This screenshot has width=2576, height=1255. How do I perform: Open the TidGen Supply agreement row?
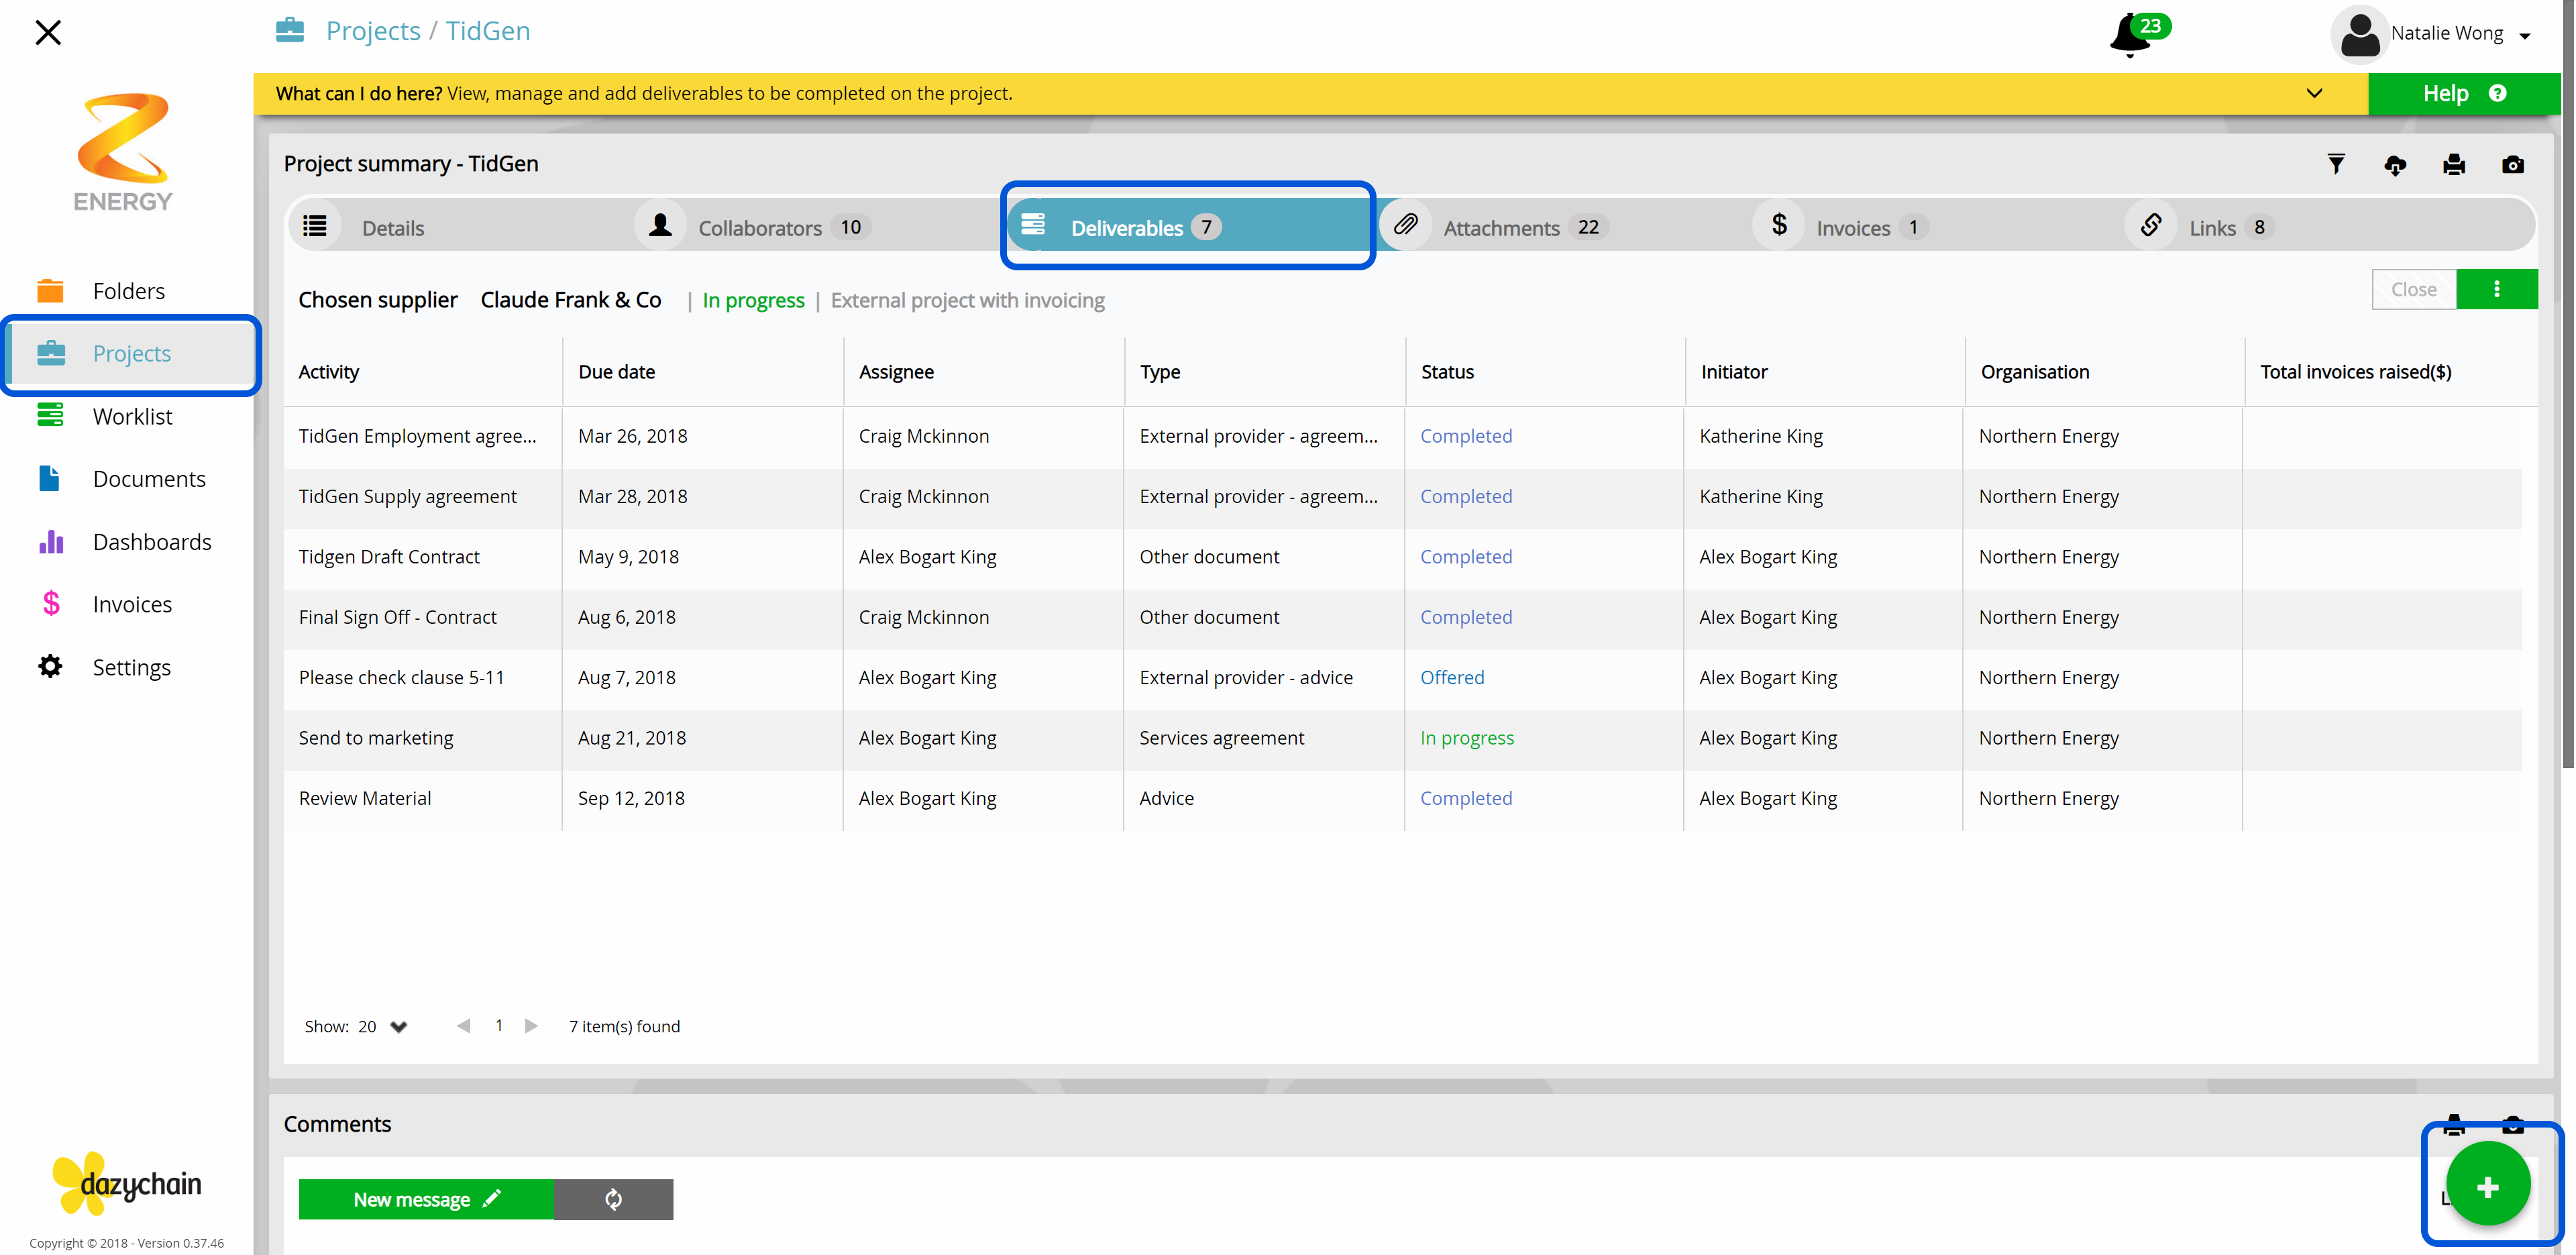tap(1402, 497)
